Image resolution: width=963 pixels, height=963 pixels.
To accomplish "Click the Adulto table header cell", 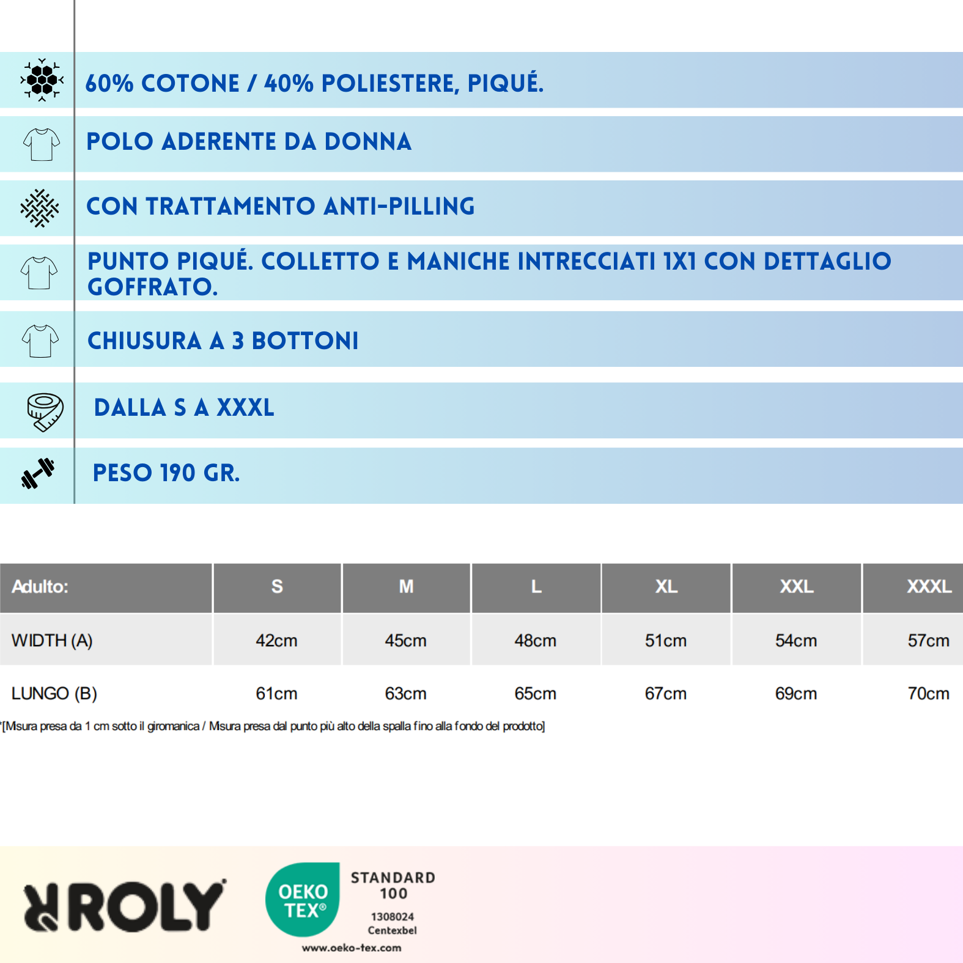I will 40,587.
